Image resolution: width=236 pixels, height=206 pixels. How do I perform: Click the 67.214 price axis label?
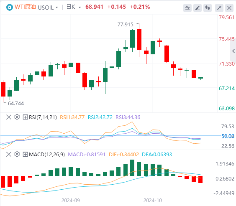click(x=226, y=89)
